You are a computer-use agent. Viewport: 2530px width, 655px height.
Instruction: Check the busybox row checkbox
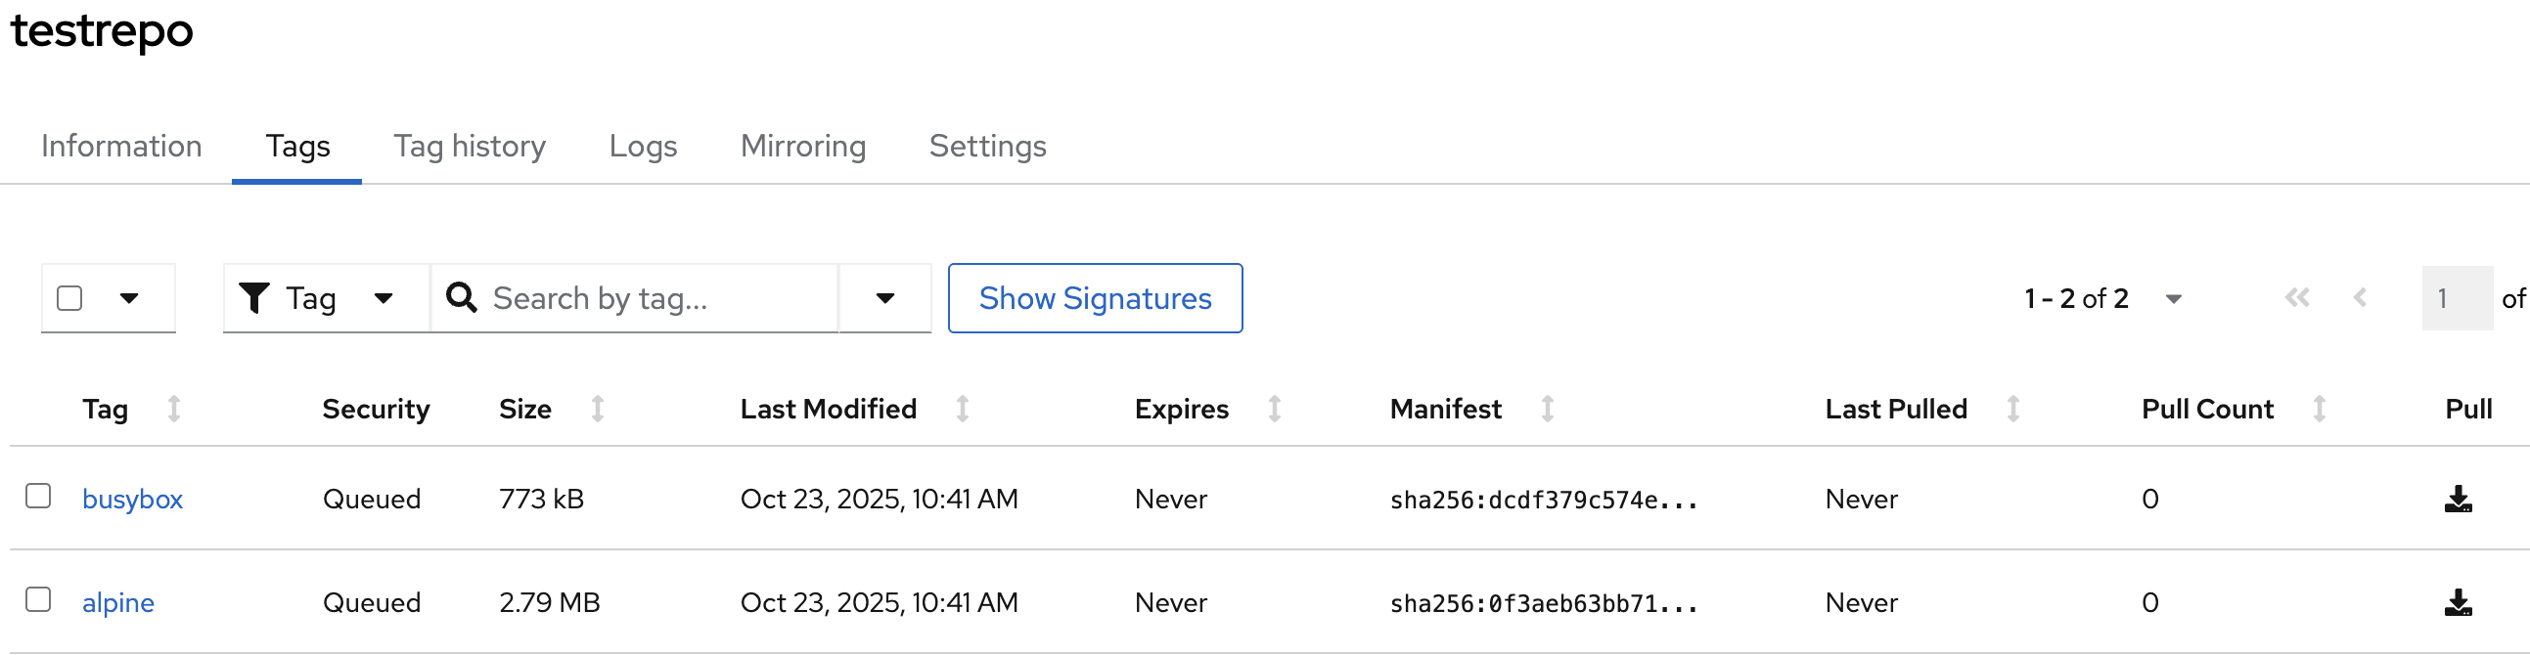pyautogui.click(x=38, y=496)
